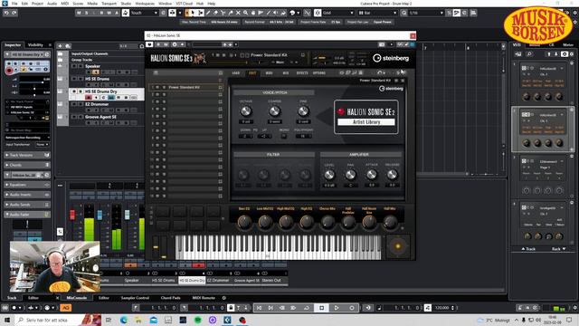
Task: Open the Touch automation mode dropdown
Action: [145, 13]
